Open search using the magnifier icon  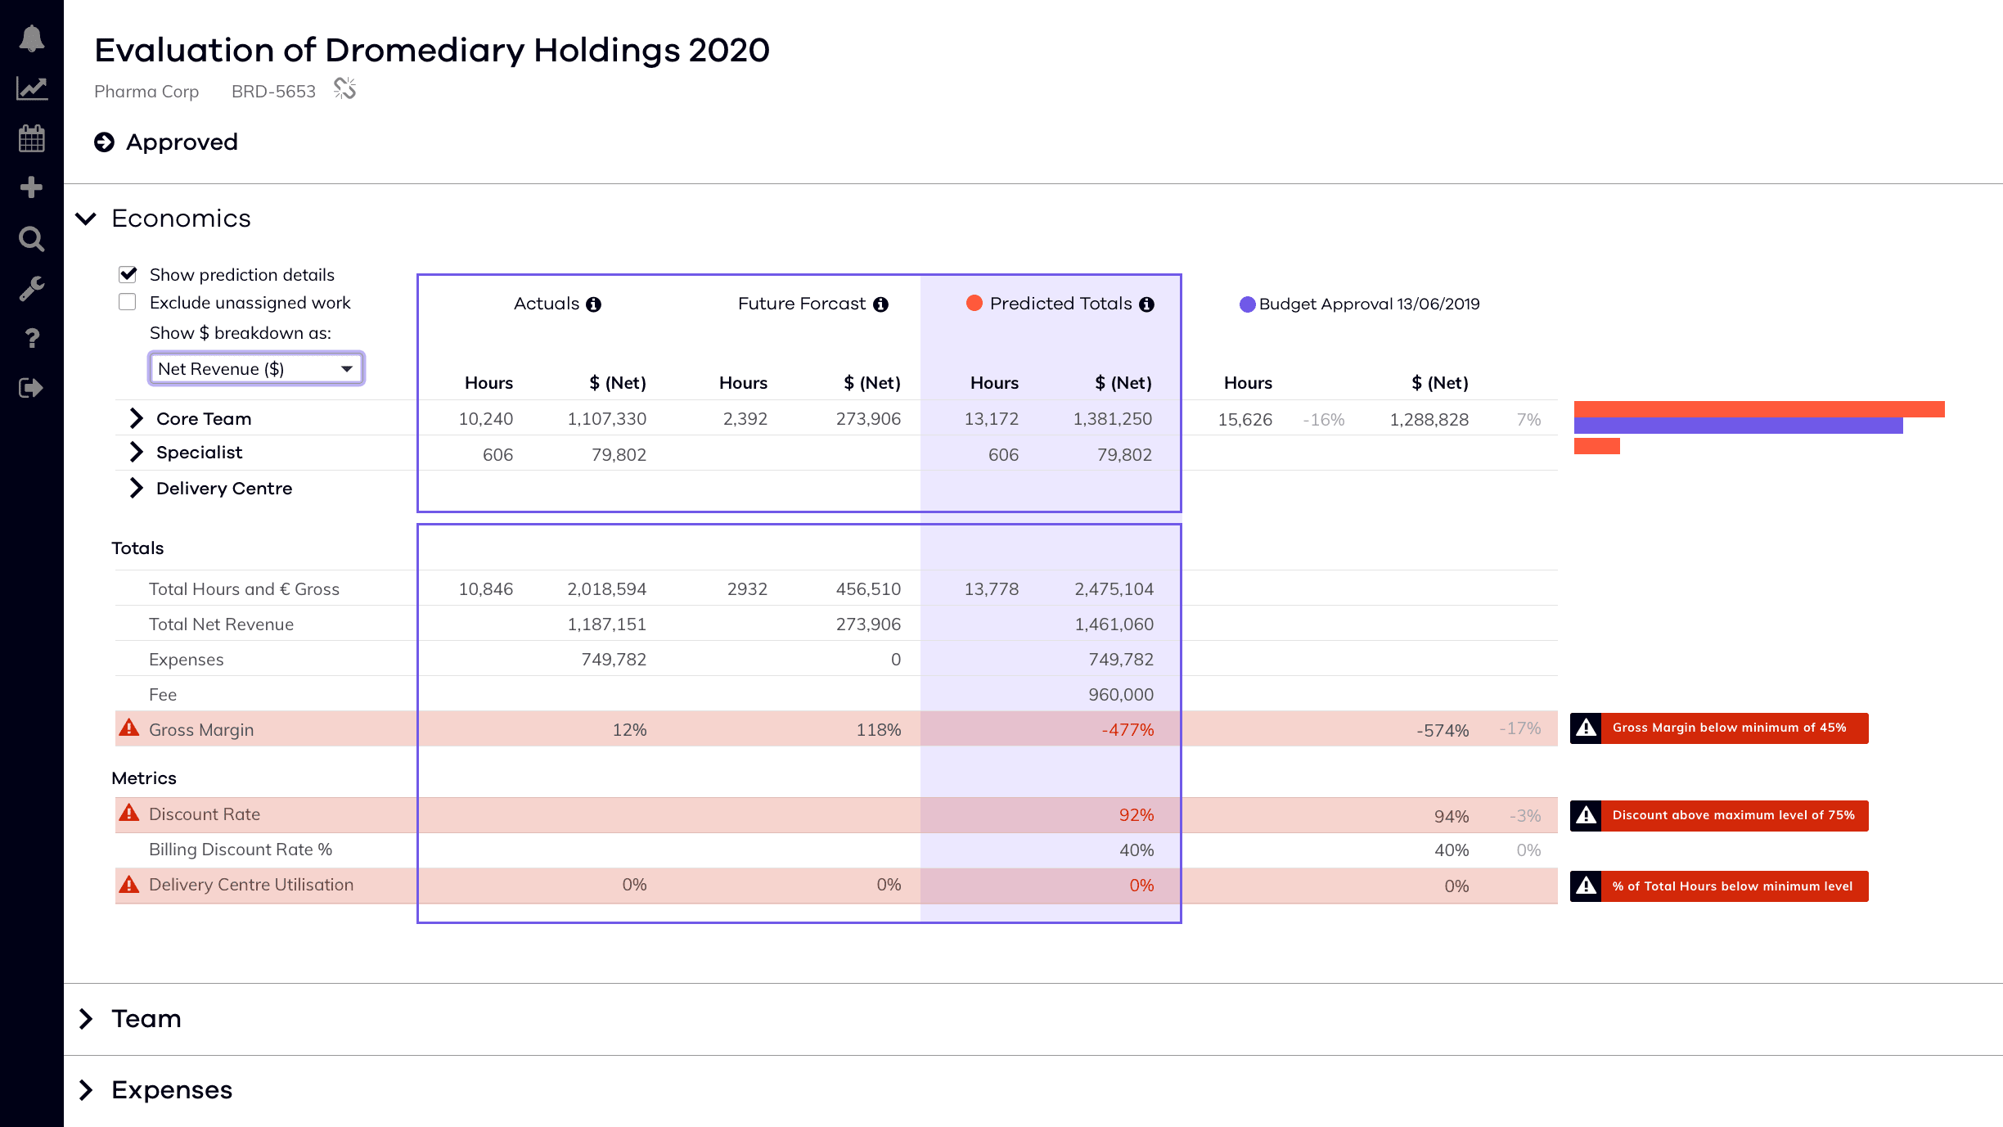point(31,238)
